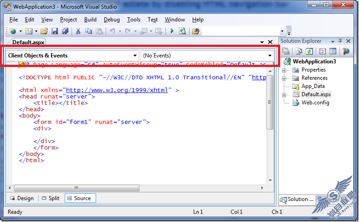Open the Redo history dropdown arrow
The height and width of the screenshot is (222, 359).
click(x=135, y=31)
